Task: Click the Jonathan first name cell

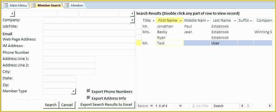Action: 170,26
